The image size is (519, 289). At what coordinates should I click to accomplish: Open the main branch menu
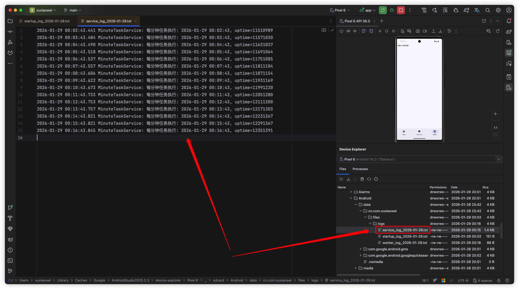coord(73,10)
